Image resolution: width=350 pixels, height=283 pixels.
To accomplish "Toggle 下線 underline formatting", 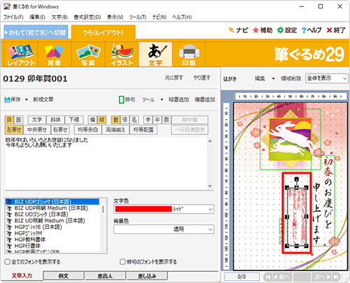I will pos(74,120).
